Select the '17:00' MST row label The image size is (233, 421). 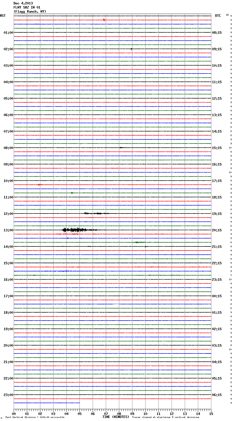8,296
